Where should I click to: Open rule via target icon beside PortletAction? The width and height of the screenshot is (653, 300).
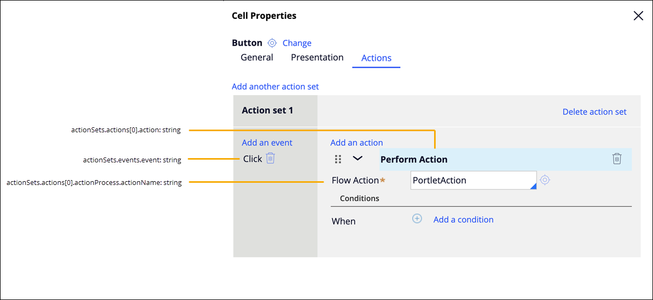(545, 180)
